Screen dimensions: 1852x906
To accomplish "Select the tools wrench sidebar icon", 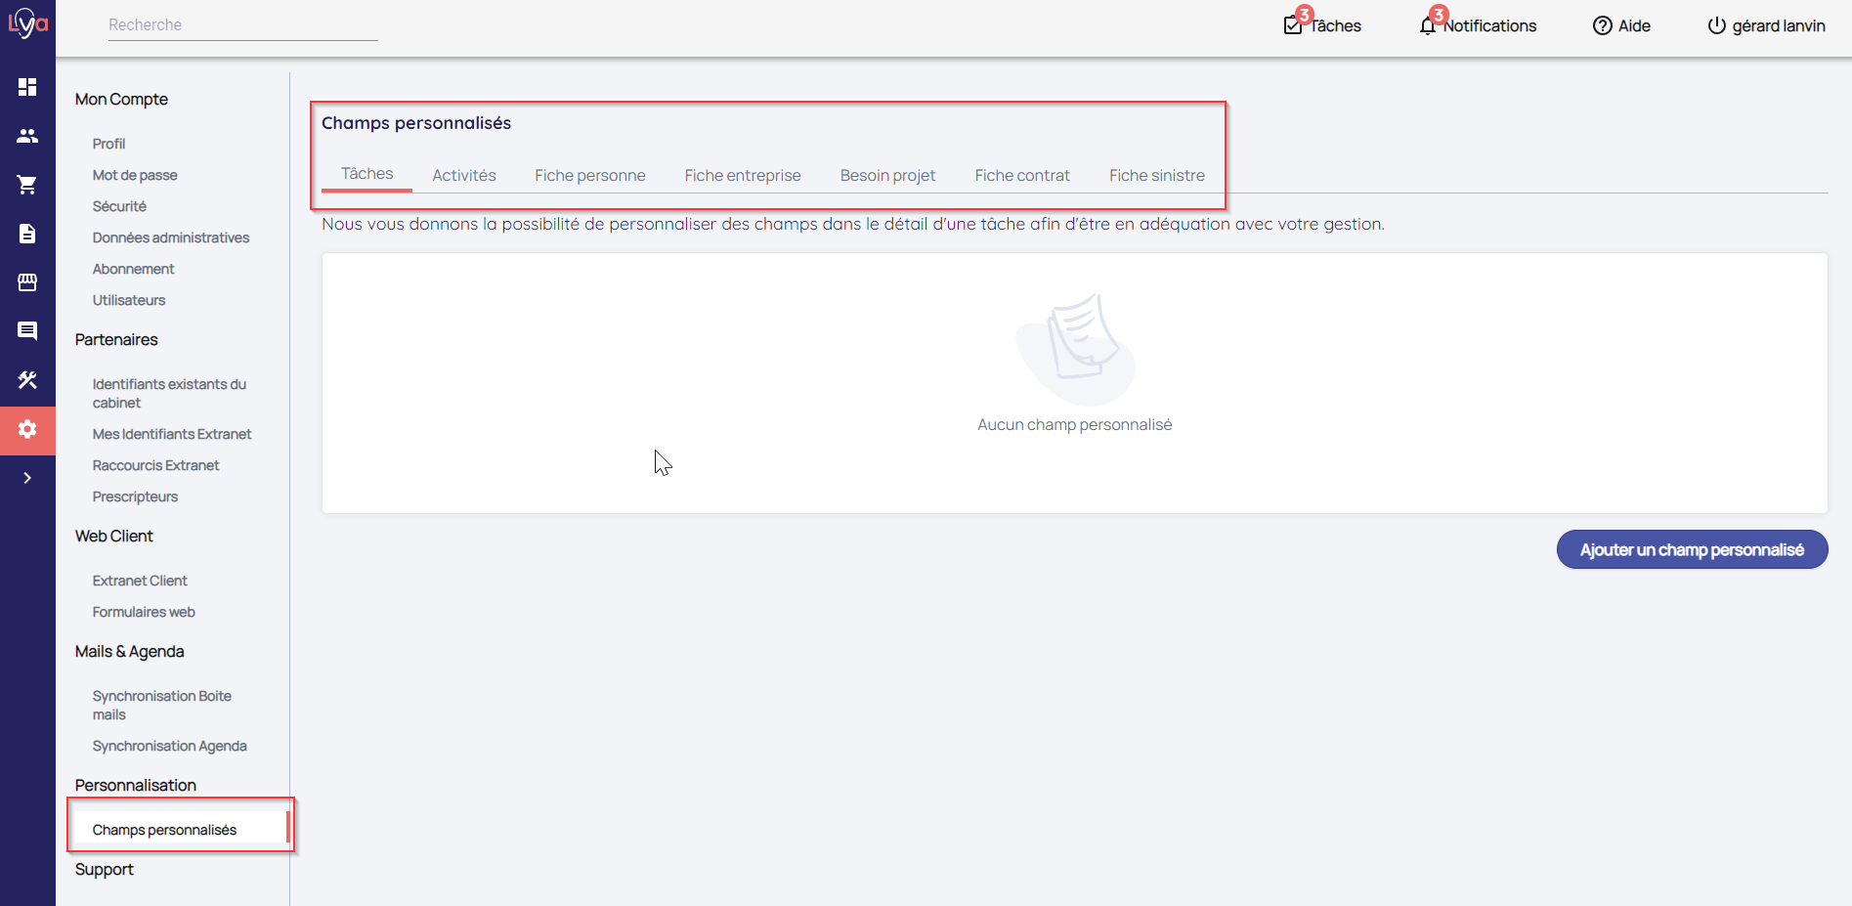I will (27, 380).
